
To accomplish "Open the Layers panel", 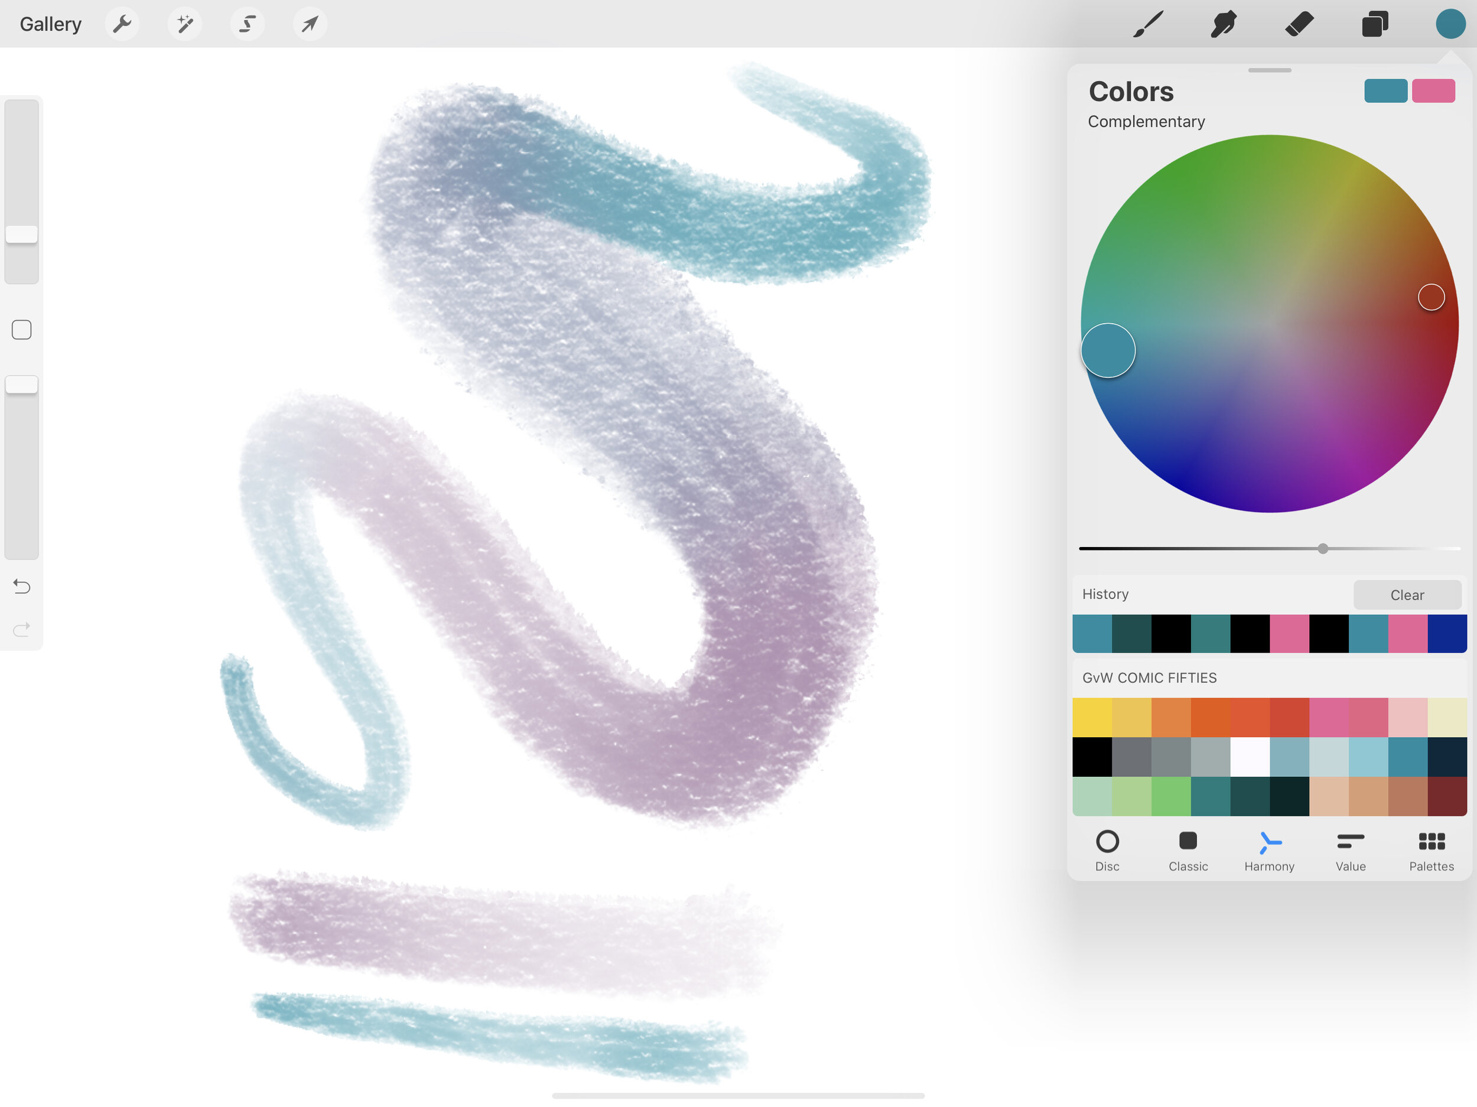I will 1375,25.
